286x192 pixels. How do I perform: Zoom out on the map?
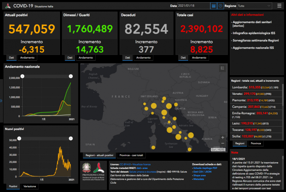(x=222, y=143)
